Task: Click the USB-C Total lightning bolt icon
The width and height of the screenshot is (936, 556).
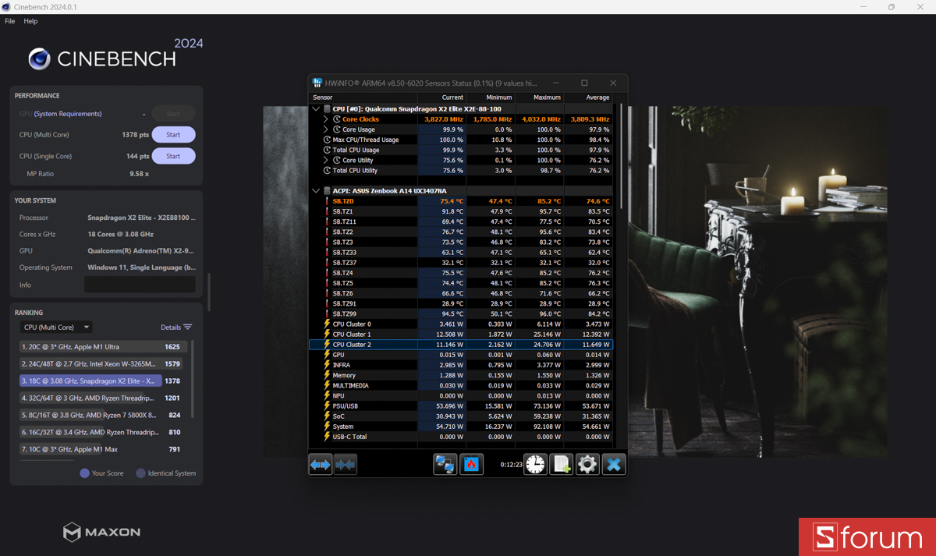Action: 328,437
